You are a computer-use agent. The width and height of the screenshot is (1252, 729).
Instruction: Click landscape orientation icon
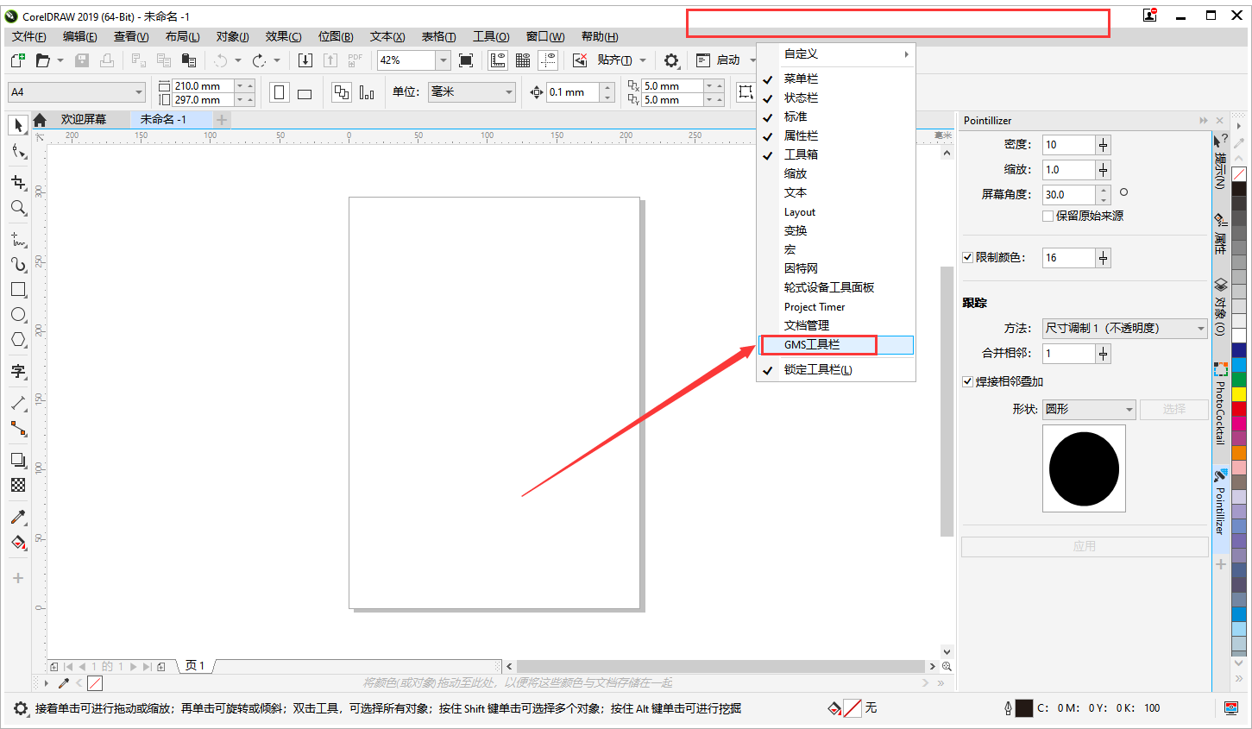pyautogui.click(x=305, y=93)
